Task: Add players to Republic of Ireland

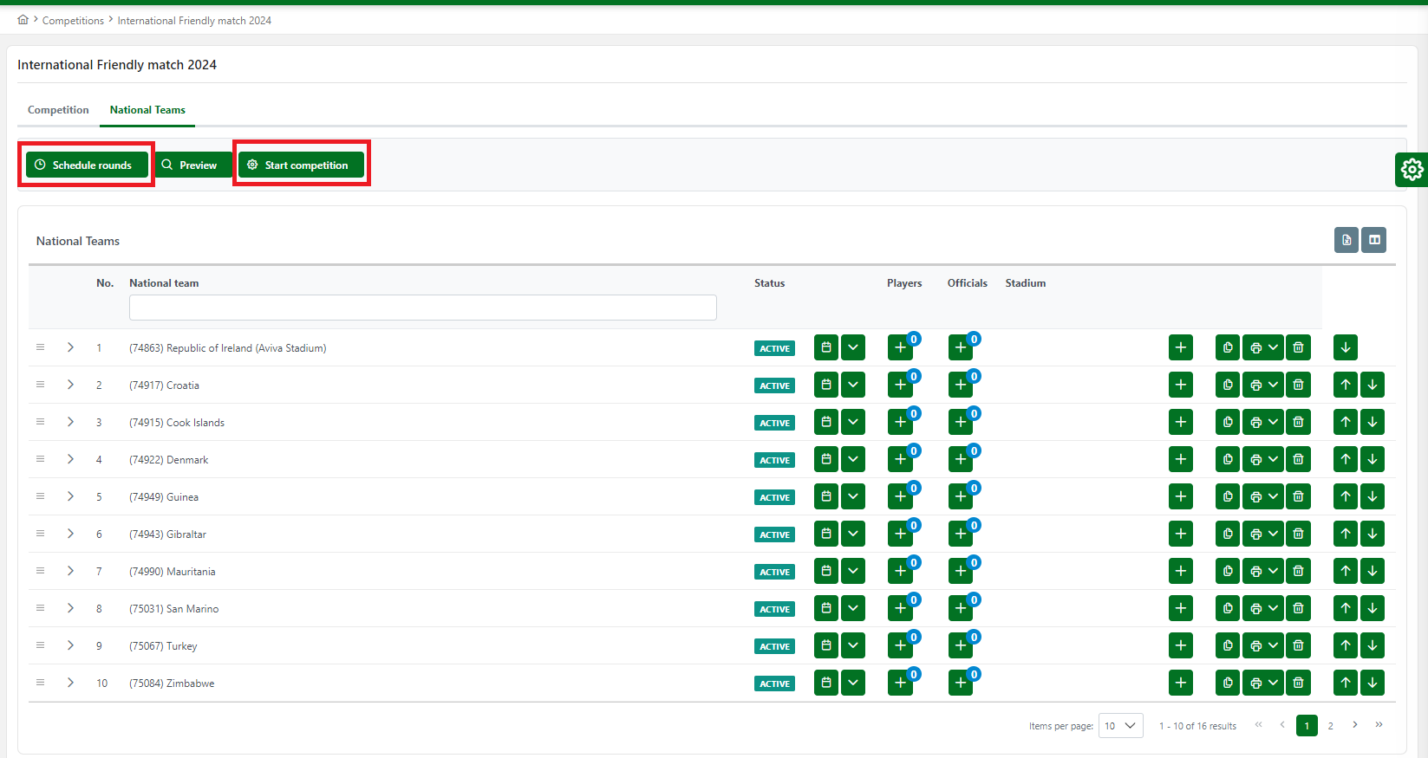Action: [x=900, y=348]
